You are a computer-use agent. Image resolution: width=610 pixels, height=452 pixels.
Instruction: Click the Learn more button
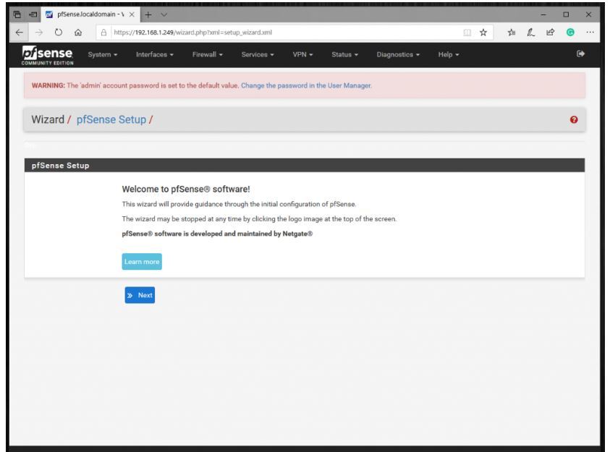142,262
